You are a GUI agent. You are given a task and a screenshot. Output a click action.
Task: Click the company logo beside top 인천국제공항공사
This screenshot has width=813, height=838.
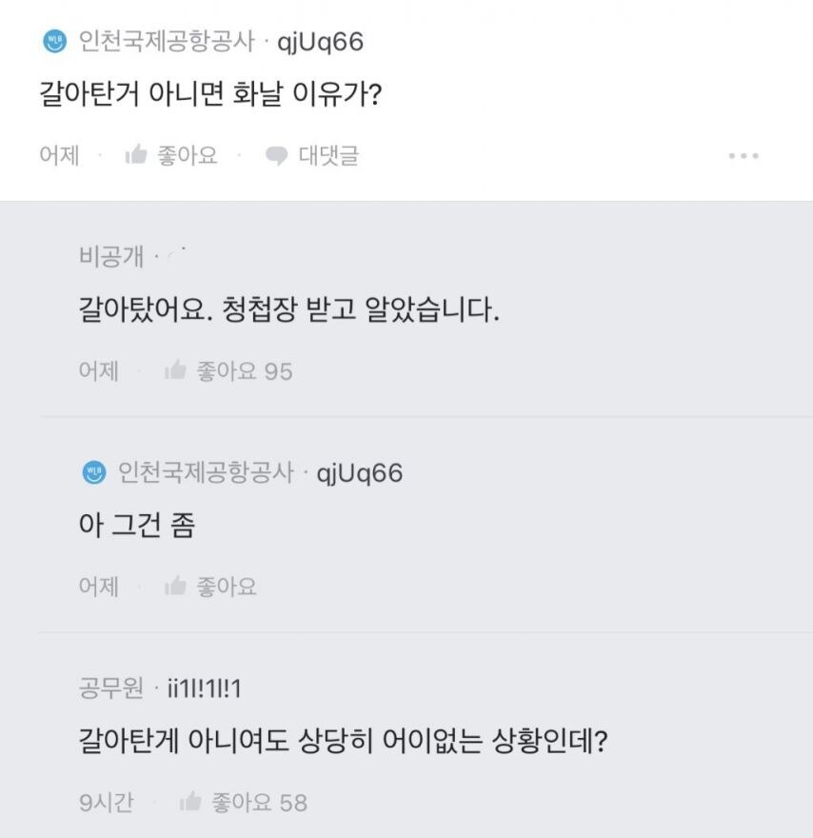click(54, 43)
